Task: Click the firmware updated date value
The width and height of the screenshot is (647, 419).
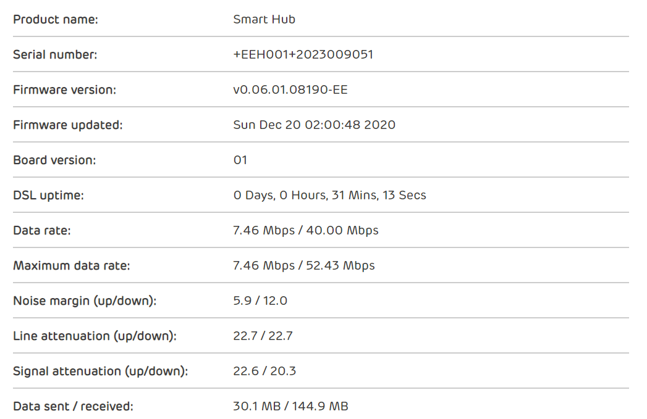Action: coord(314,125)
